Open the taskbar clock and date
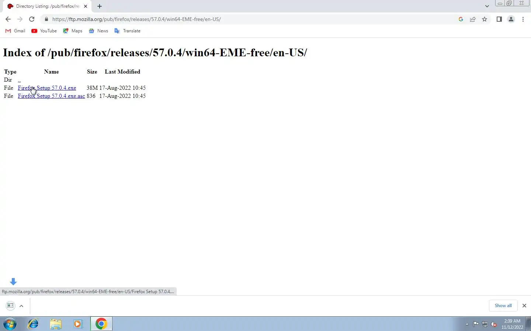The width and height of the screenshot is (531, 331). coord(512,324)
